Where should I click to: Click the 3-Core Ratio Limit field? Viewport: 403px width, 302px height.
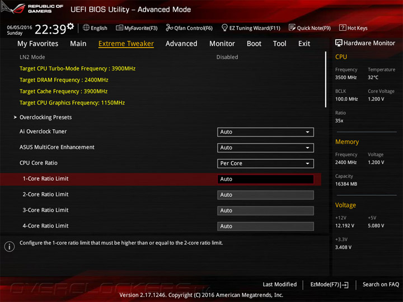pyautogui.click(x=265, y=211)
